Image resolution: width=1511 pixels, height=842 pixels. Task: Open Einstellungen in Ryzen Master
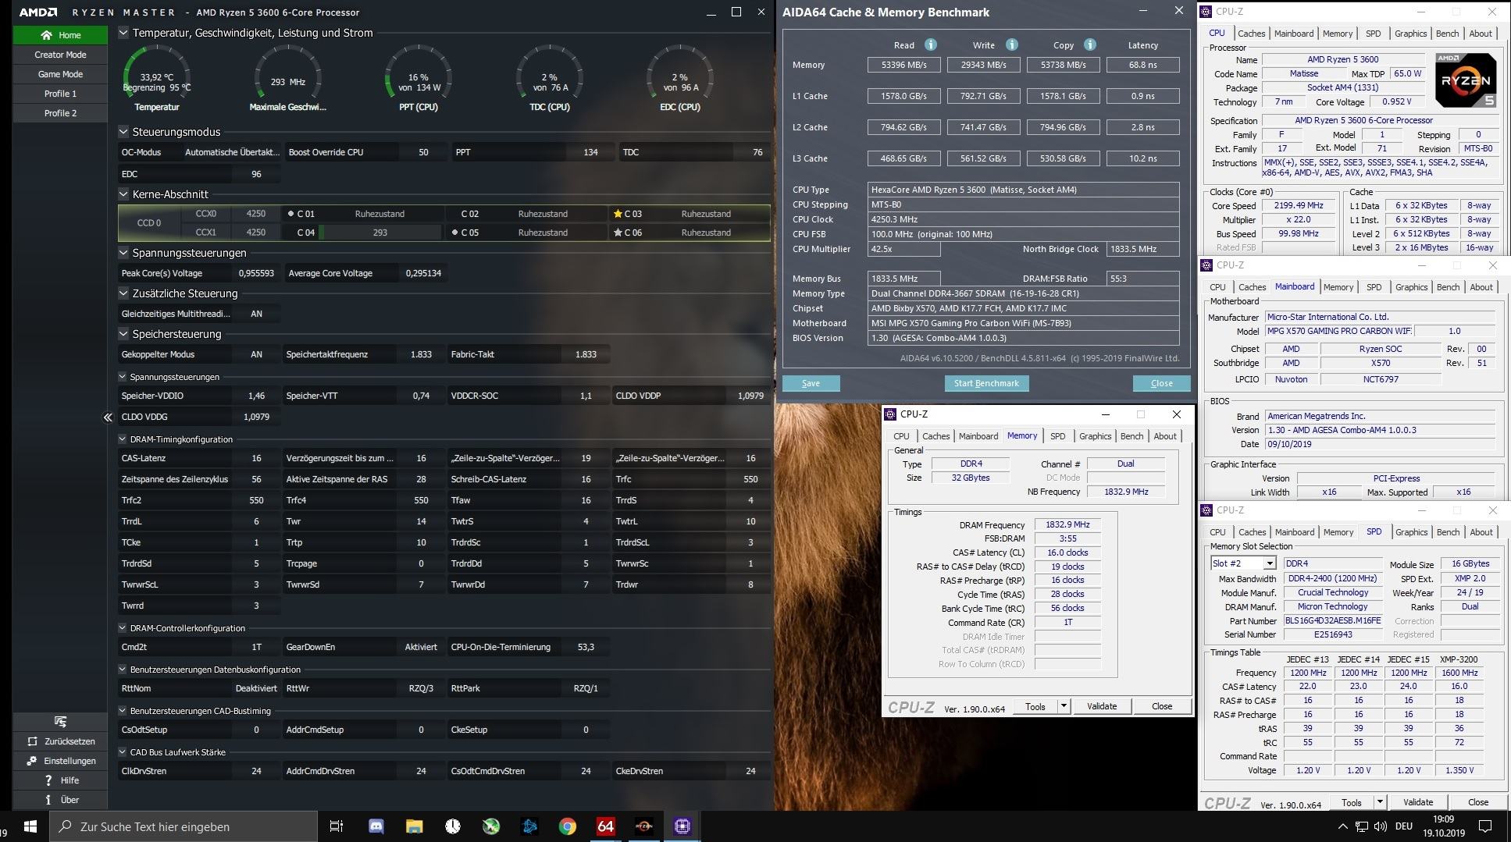(60, 761)
